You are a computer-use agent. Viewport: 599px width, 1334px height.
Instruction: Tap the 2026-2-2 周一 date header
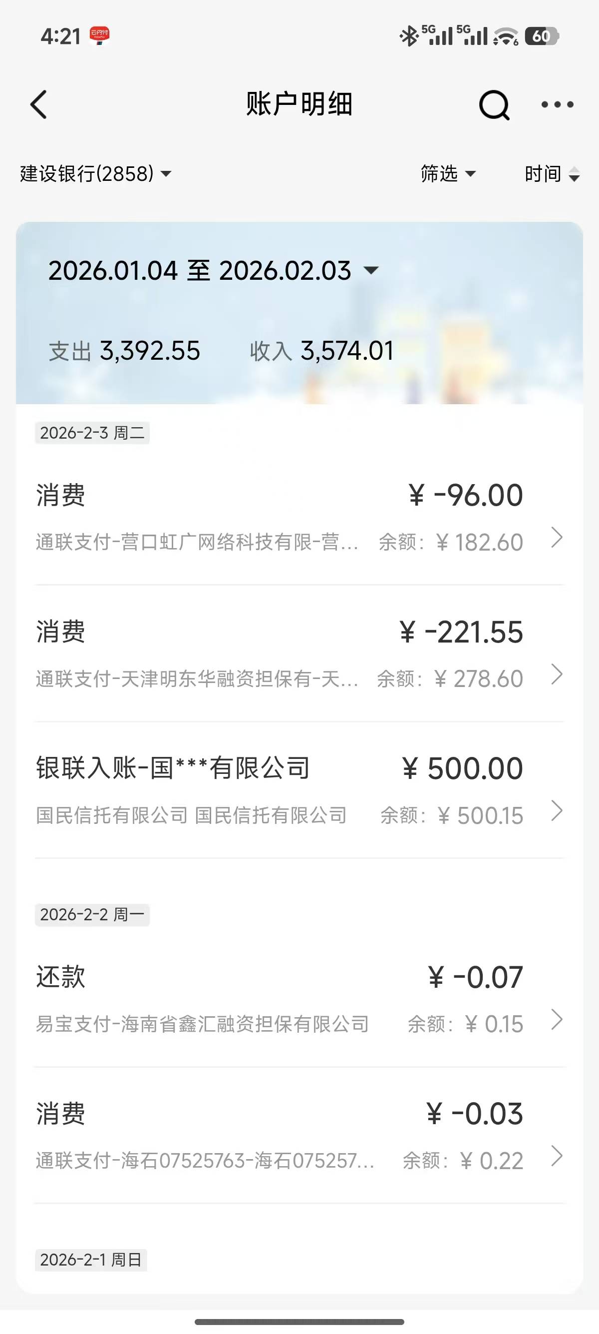coord(92,914)
